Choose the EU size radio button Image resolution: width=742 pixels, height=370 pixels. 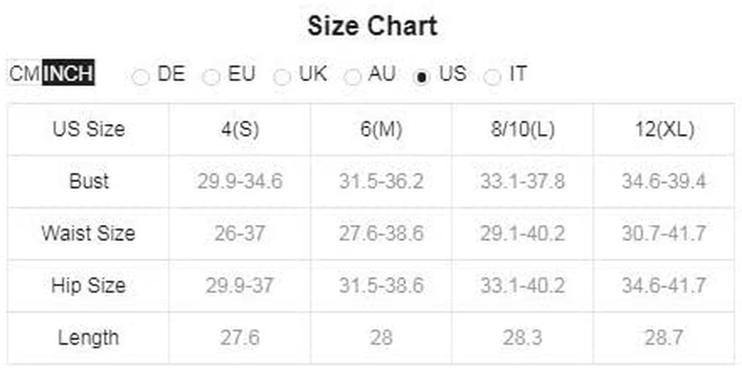[x=211, y=77]
